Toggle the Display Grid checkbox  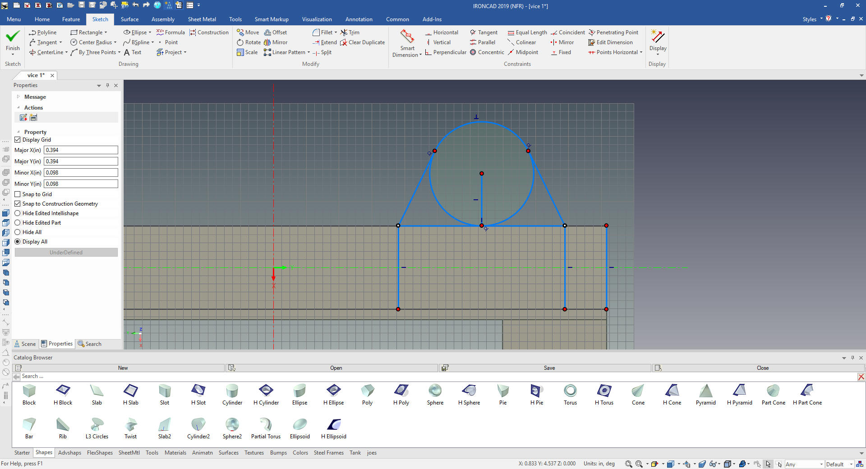point(18,140)
